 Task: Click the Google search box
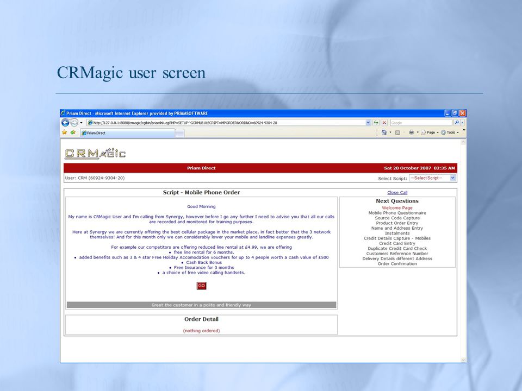(421, 123)
